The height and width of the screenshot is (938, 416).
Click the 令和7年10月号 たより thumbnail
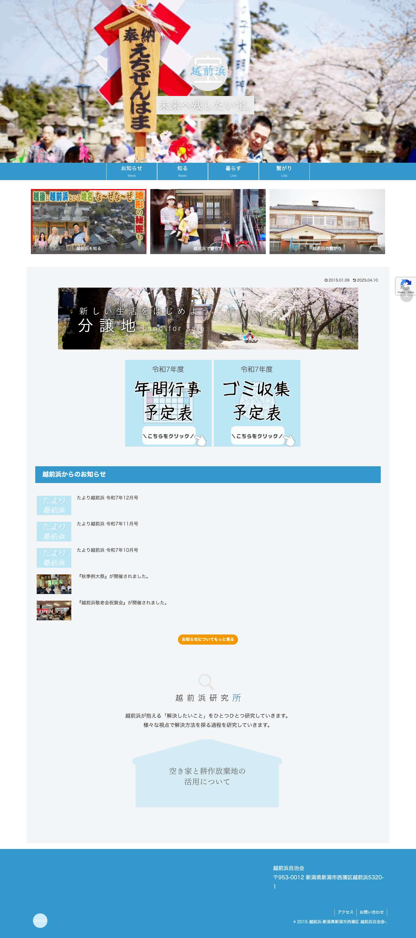click(x=54, y=558)
